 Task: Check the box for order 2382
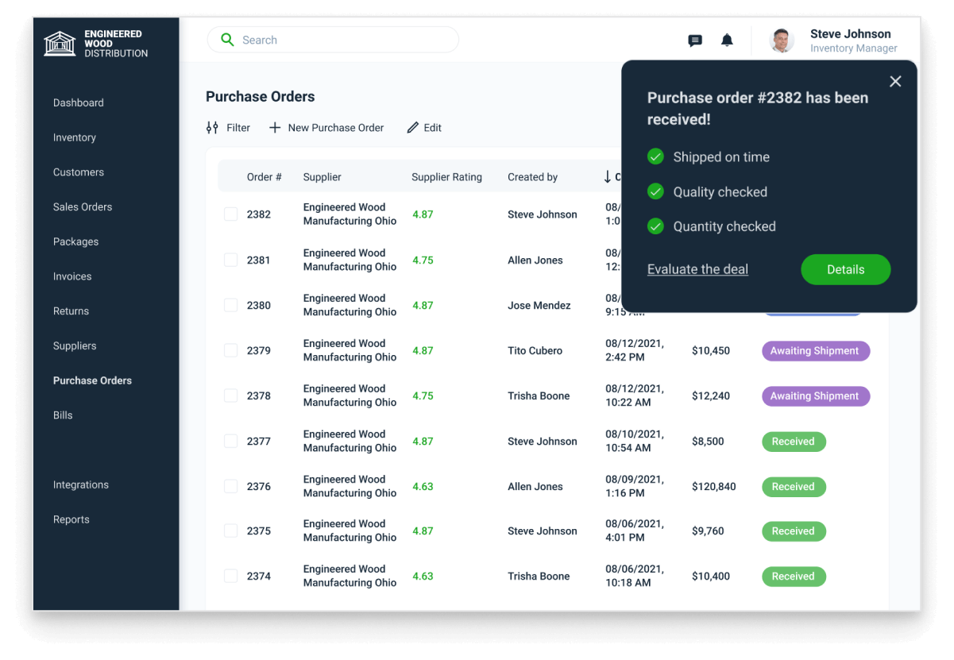(x=230, y=214)
